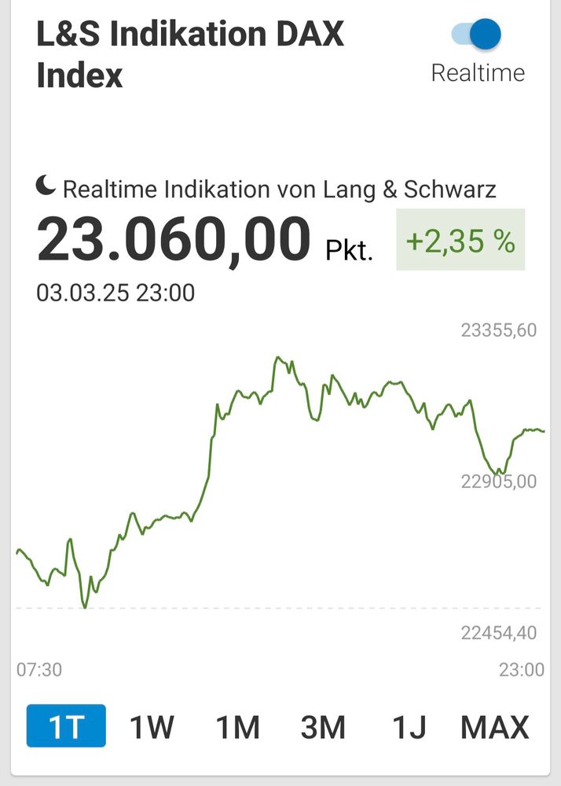Image resolution: width=561 pixels, height=786 pixels.
Task: Tap the +2,35 % change badge
Action: pyautogui.click(x=460, y=240)
